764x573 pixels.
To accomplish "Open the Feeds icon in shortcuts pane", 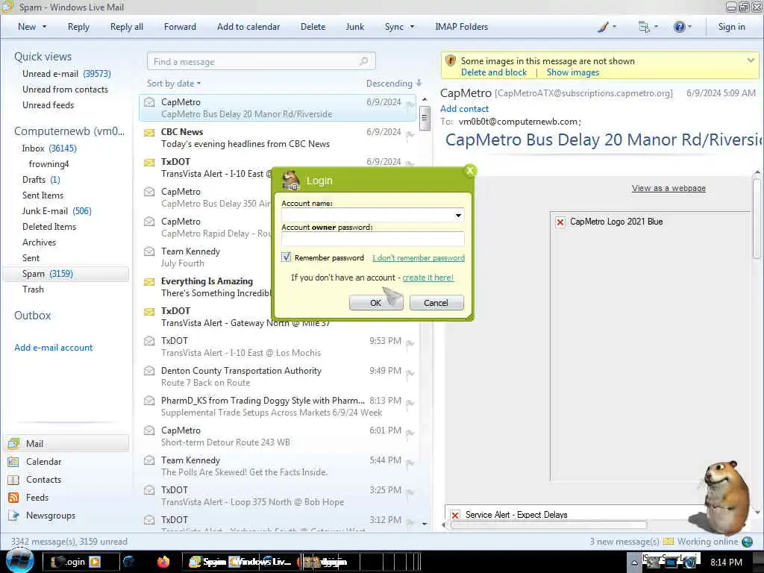I will (x=13, y=498).
